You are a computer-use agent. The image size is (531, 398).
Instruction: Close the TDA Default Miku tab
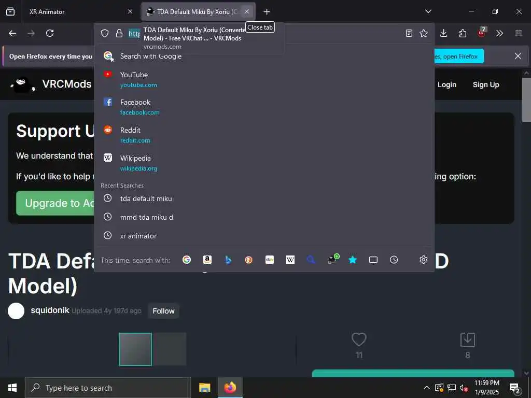247,11
